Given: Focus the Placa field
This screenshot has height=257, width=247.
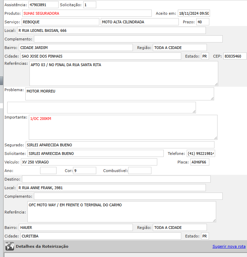Looking at the screenshot, I should pyautogui.click(x=200, y=162).
